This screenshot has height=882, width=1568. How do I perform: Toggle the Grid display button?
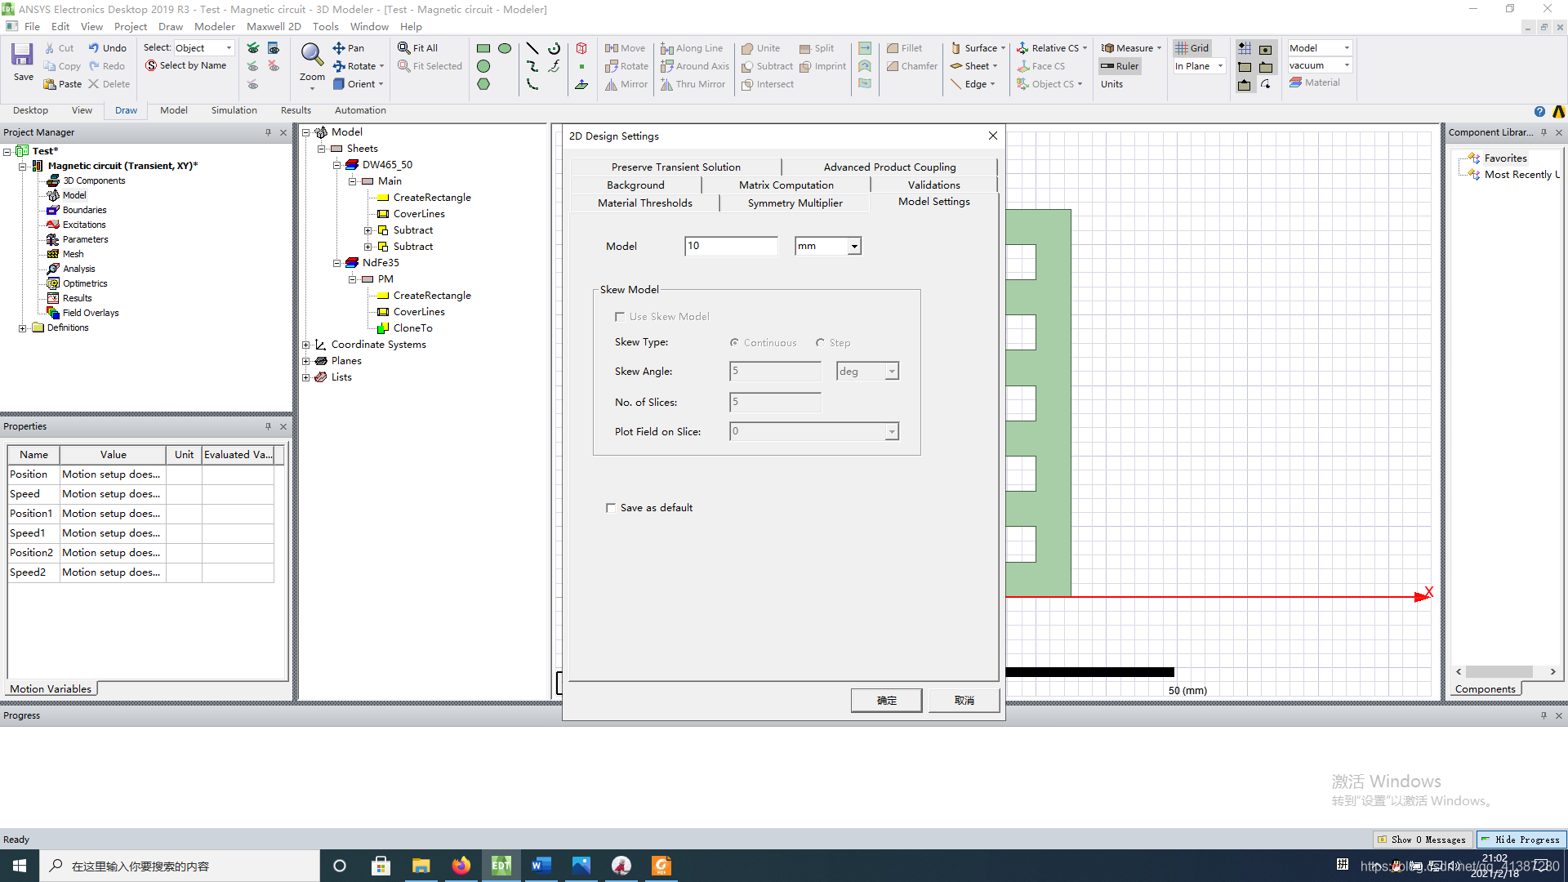point(1192,48)
